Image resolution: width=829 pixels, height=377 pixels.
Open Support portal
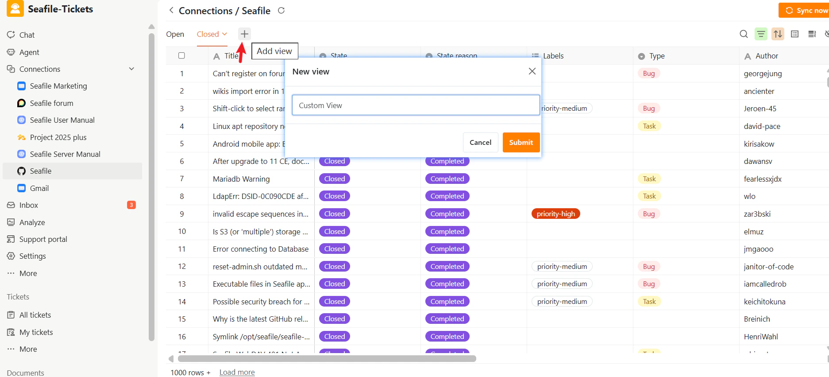point(43,239)
